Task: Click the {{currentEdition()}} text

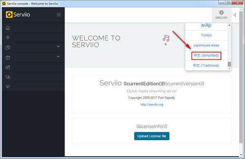Action: coord(144,84)
